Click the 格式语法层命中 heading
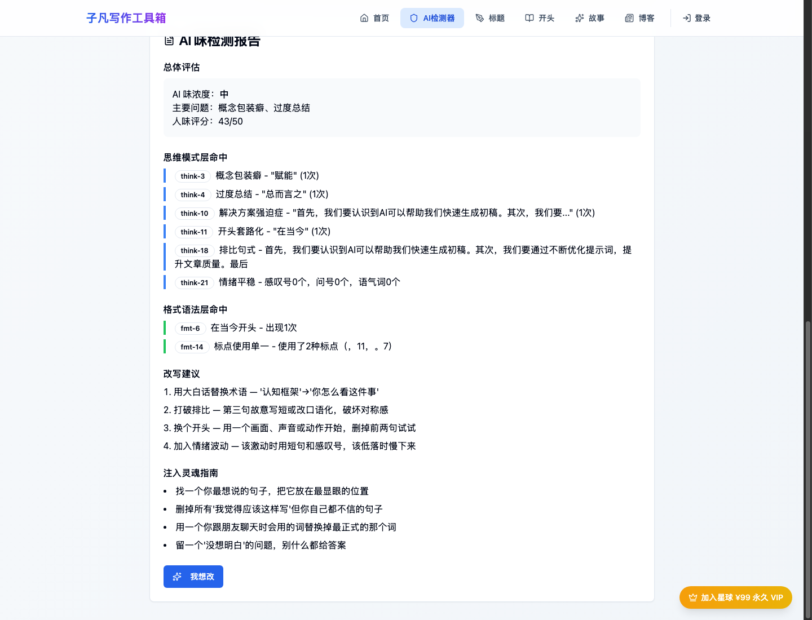Screen dimensions: 812x620 pyautogui.click(x=196, y=309)
